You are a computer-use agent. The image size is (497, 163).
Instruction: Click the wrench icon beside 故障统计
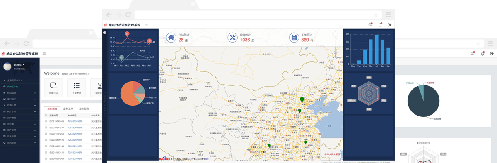(232, 38)
